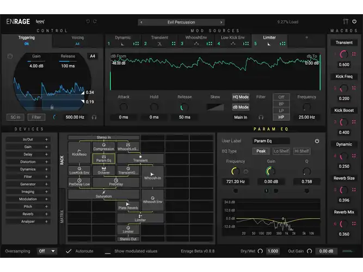Select the Peak EQ type
The image size is (363, 272).
tap(261, 151)
